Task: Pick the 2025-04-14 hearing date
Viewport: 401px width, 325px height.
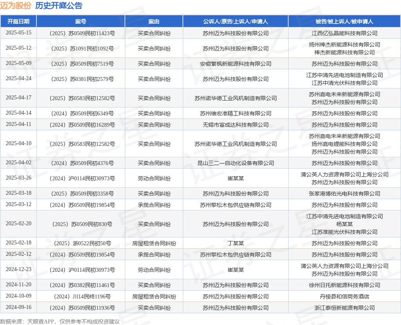Action: [x=18, y=113]
